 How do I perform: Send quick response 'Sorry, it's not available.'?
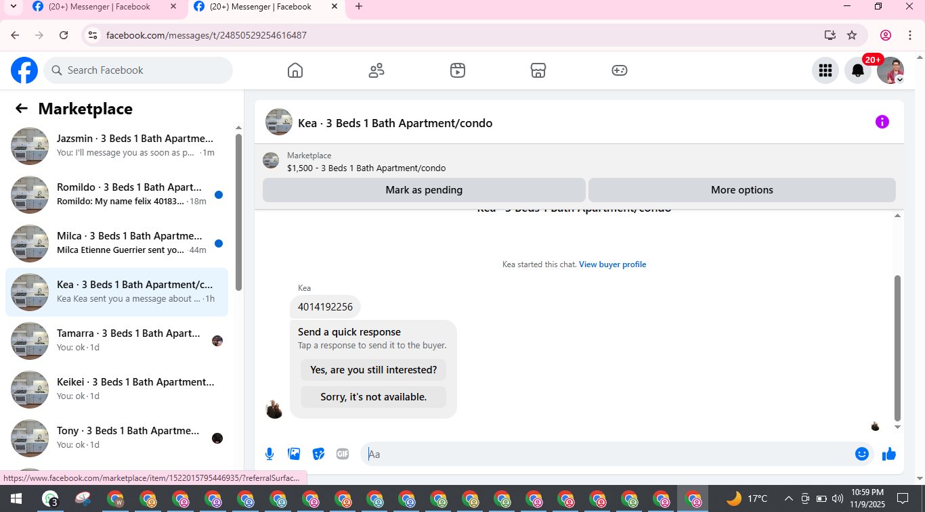[374, 397]
